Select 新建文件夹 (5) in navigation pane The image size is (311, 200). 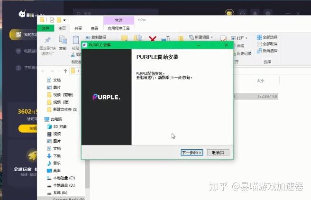pos(62,109)
